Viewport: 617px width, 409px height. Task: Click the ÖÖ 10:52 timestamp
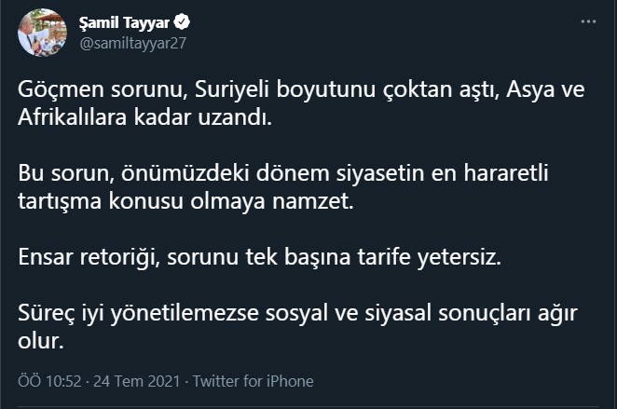[x=47, y=381]
